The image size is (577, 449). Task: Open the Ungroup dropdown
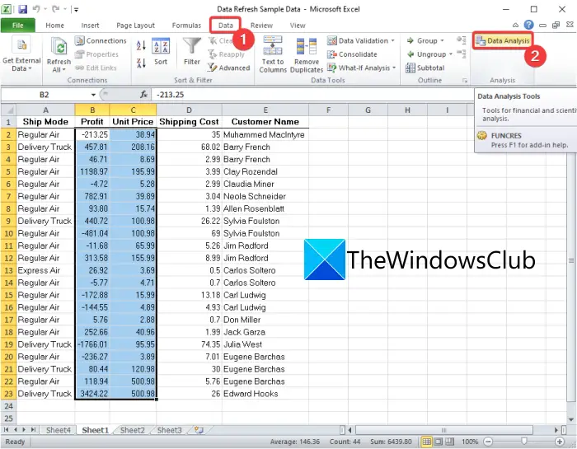point(451,54)
